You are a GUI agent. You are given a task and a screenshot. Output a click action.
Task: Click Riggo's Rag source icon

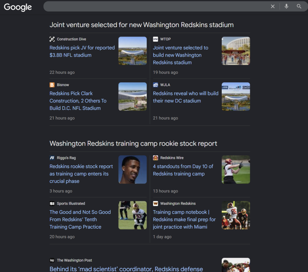pyautogui.click(x=52, y=158)
